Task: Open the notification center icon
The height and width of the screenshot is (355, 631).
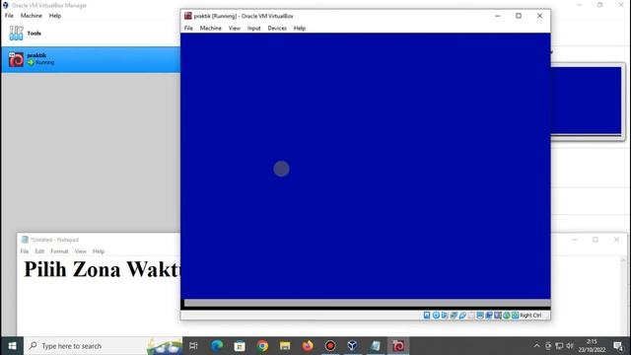Action: tap(618, 346)
